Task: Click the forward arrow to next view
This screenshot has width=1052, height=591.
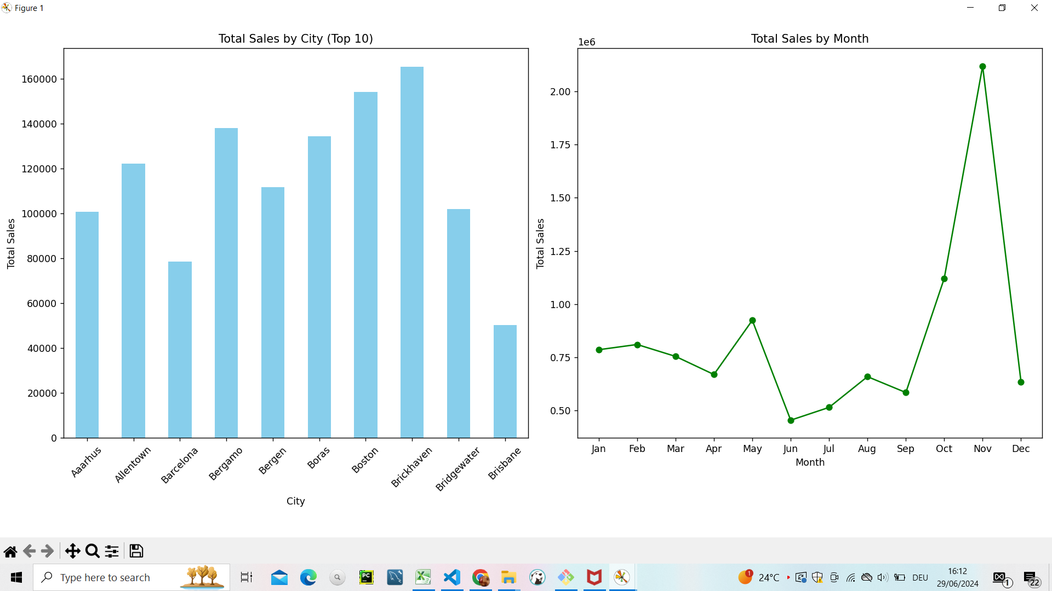Action: (48, 551)
